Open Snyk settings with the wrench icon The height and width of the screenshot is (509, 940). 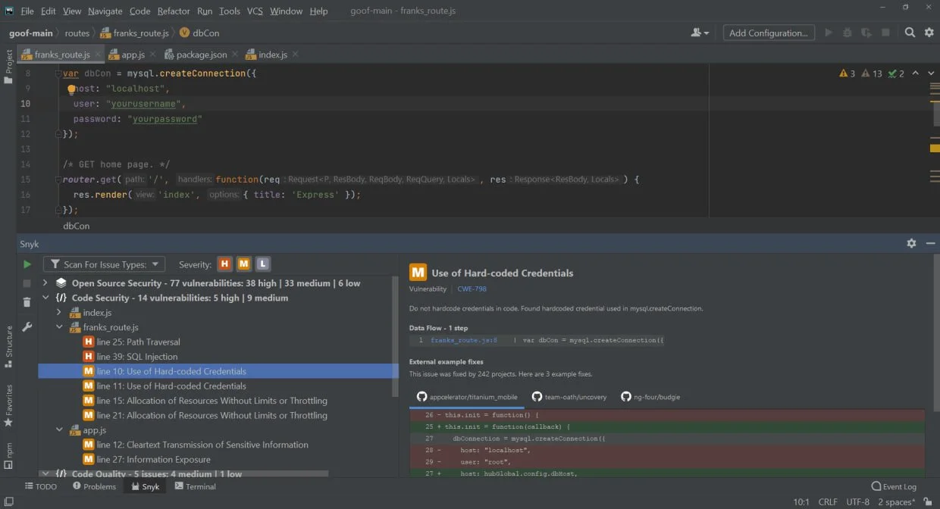tap(27, 327)
